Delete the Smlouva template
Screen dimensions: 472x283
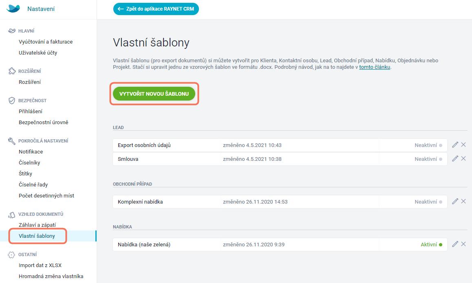[463, 158]
